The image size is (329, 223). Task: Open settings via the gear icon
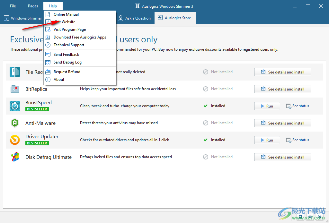[310, 218]
